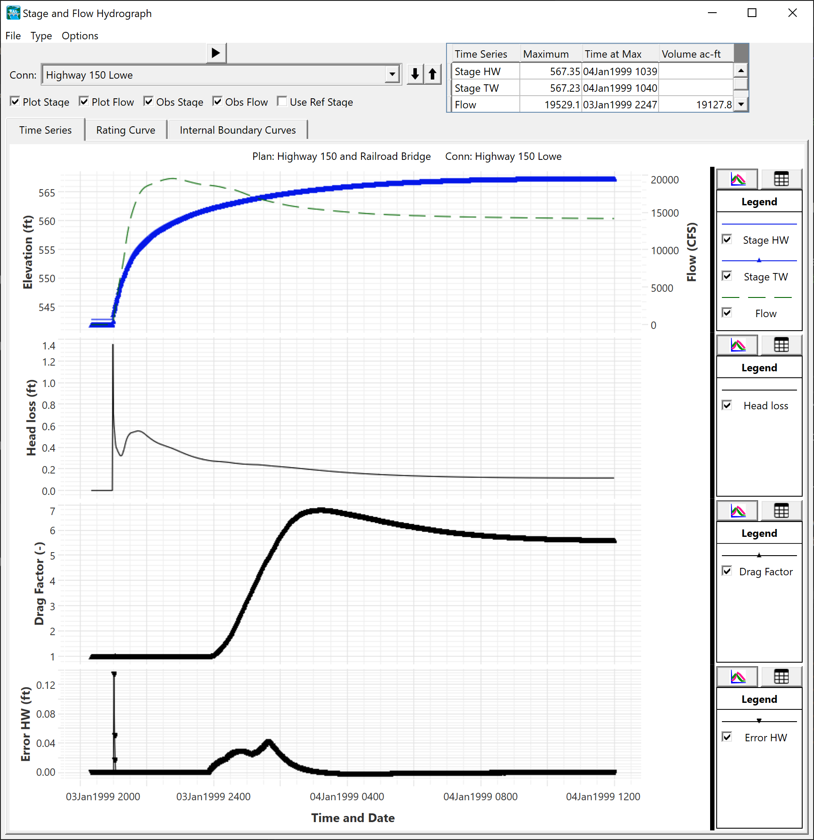Viewport: 814px width, 840px height.
Task: Switch to the Internal Boundary Curves tab
Action: (x=237, y=130)
